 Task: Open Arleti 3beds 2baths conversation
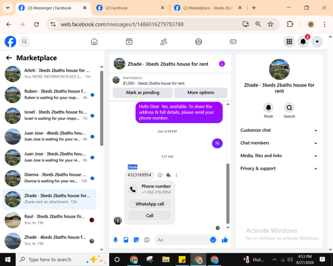pyautogui.click(x=49, y=73)
